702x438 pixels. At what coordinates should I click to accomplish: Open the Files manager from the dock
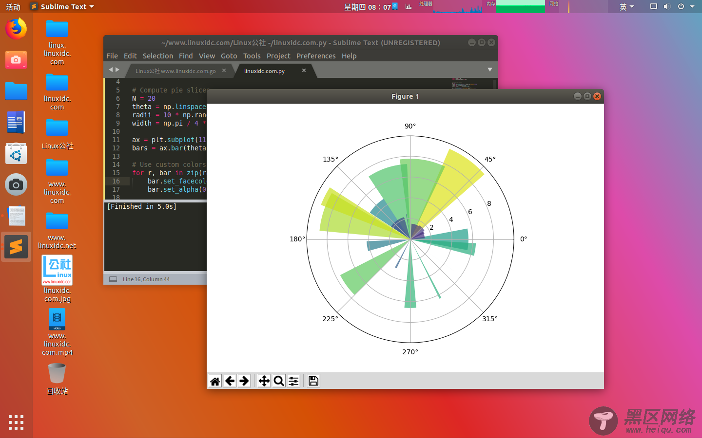pyautogui.click(x=16, y=91)
